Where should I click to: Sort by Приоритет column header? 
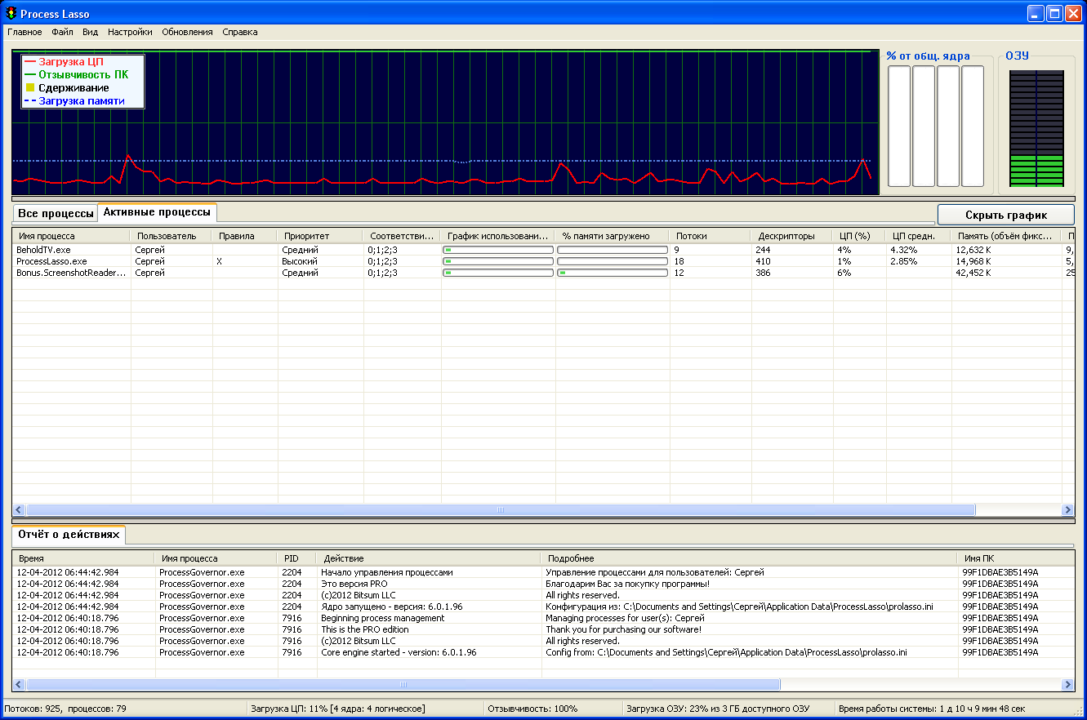[320, 236]
